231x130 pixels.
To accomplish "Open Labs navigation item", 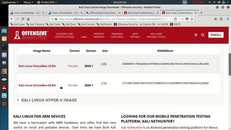I will tap(84, 37).
